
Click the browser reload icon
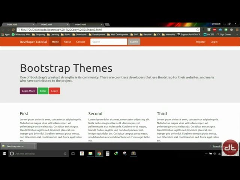coord(13,30)
